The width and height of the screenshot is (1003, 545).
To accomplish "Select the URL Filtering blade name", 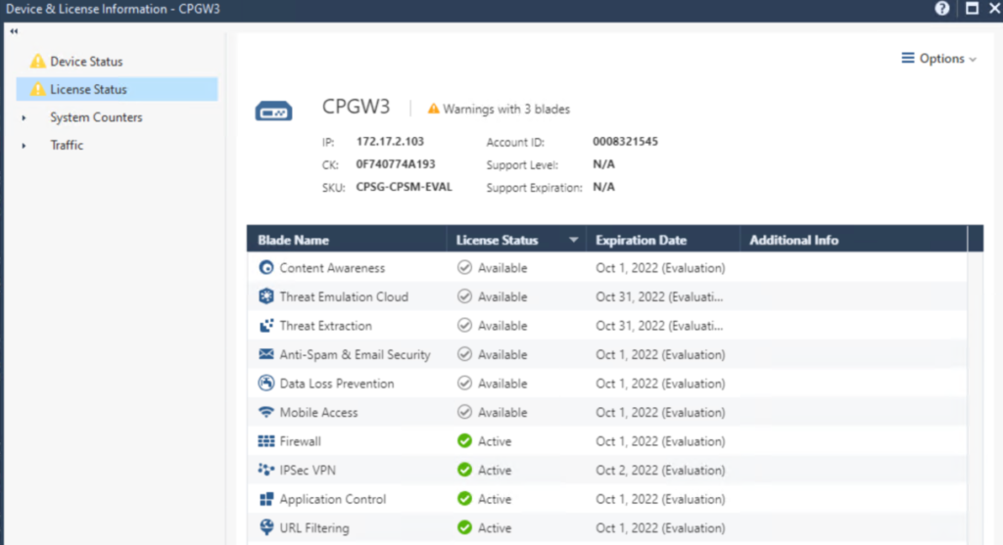I will (314, 527).
